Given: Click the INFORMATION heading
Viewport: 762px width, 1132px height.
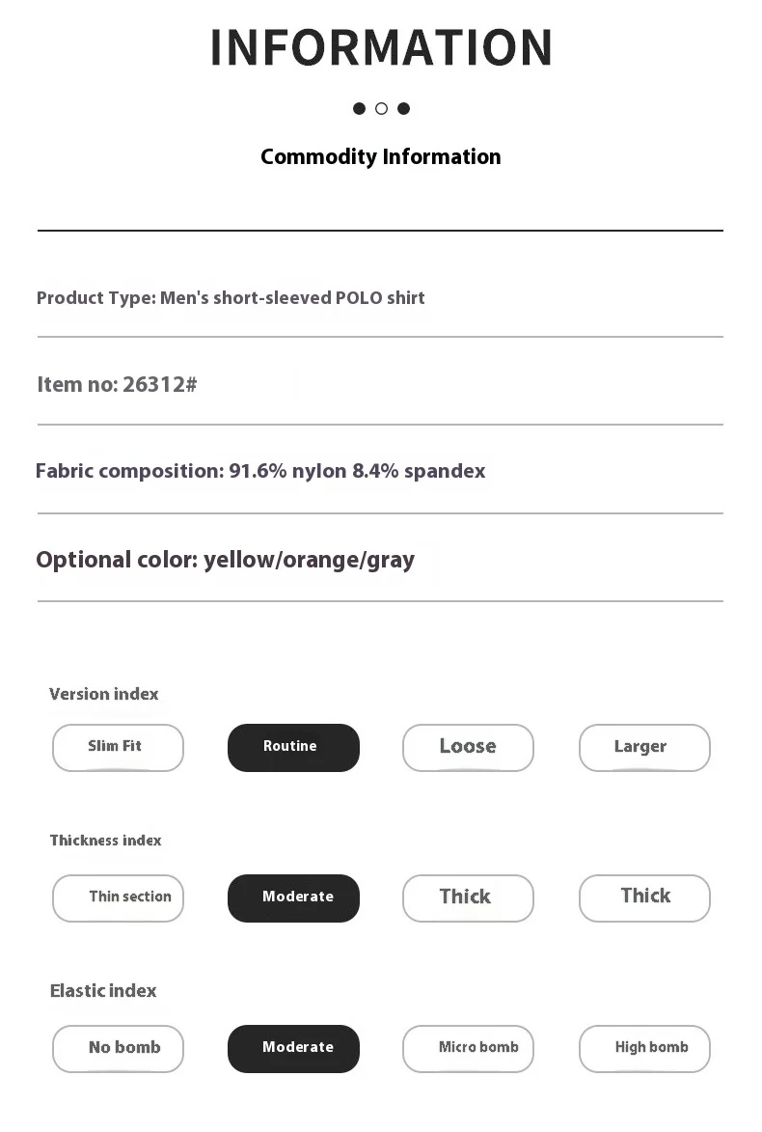Looking at the screenshot, I should click(x=381, y=48).
